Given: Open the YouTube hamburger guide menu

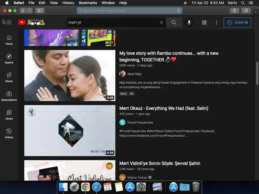Looking at the screenshot, I should 9,22.
